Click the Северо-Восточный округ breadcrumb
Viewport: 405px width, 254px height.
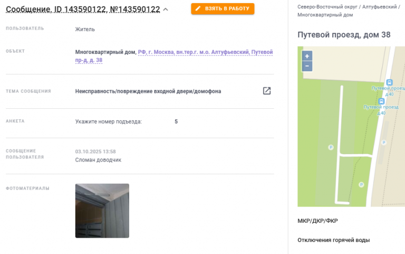coord(327,7)
